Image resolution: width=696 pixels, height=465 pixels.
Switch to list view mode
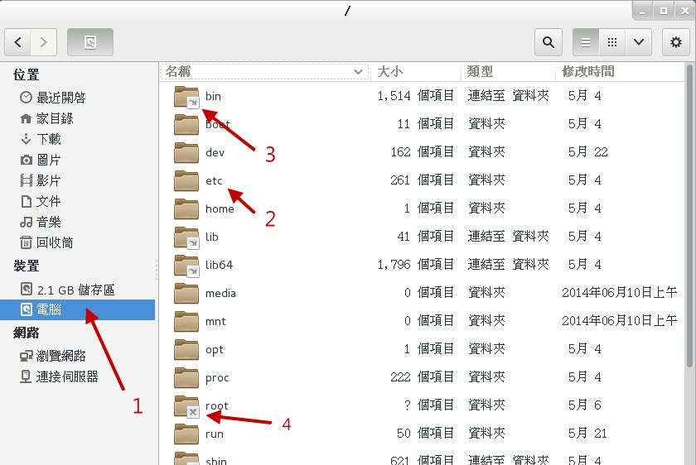coord(586,42)
